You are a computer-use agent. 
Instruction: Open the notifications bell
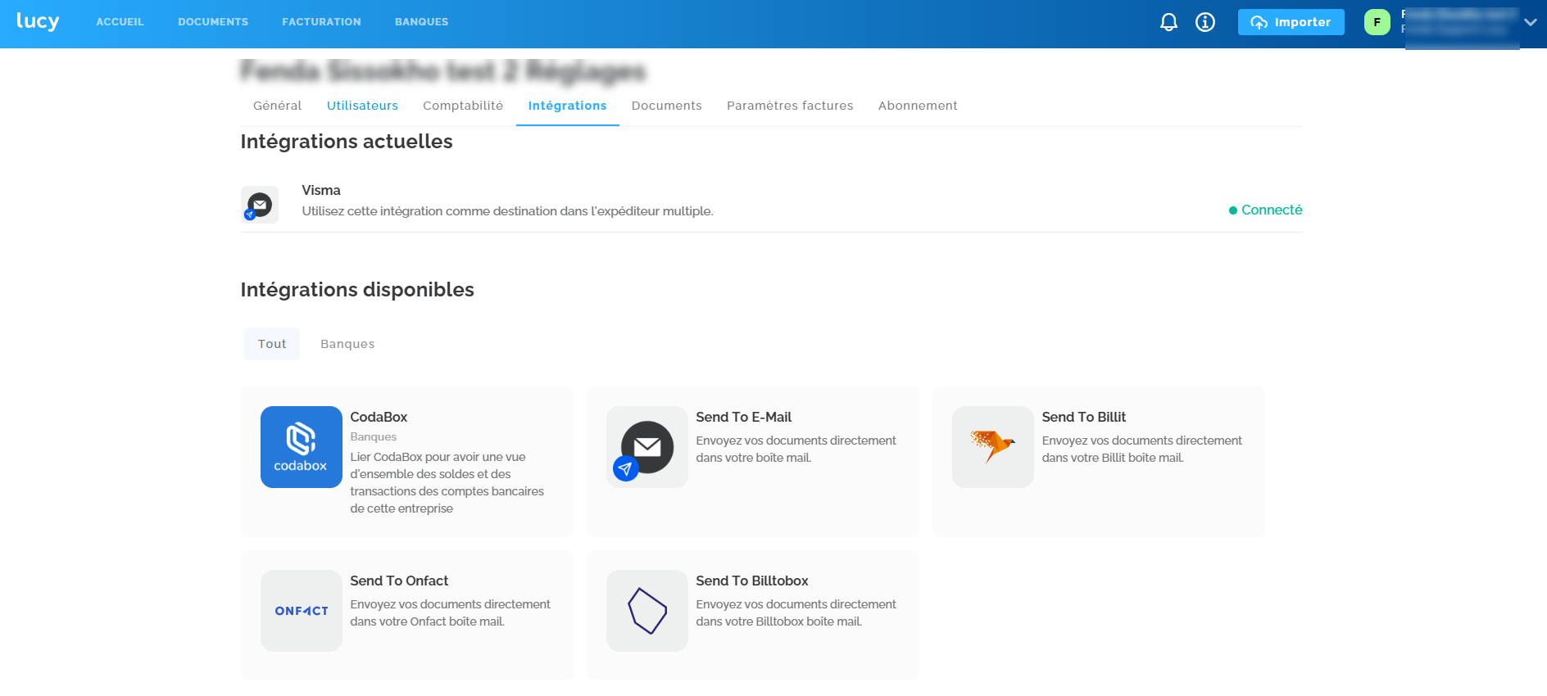tap(1168, 22)
